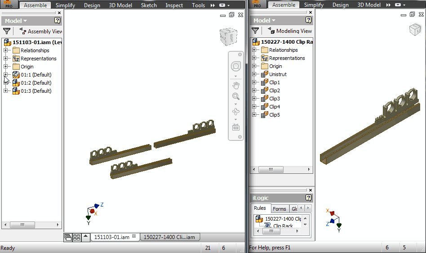The image size is (426, 253).
Task: Expand the Clip5 node
Action: coord(254,114)
